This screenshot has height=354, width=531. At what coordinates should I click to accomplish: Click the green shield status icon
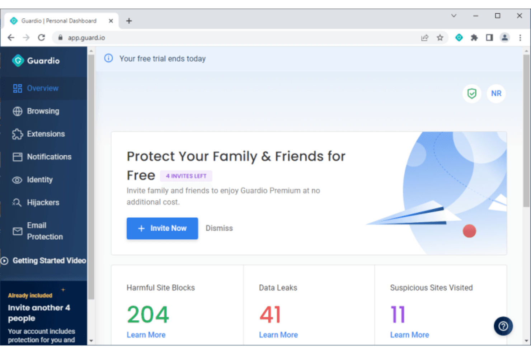coord(472,94)
